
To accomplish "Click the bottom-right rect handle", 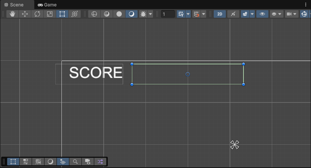I will 244,84.
